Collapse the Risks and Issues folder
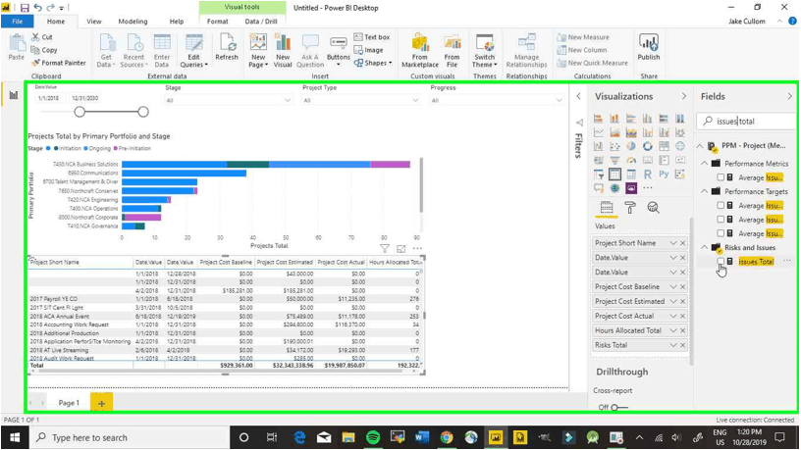Viewport: 801px width, 450px height. 705,247
